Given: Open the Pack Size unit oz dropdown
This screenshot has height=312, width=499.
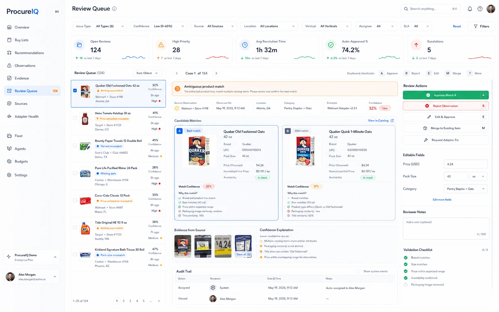Looking at the screenshot, I should [478, 176].
